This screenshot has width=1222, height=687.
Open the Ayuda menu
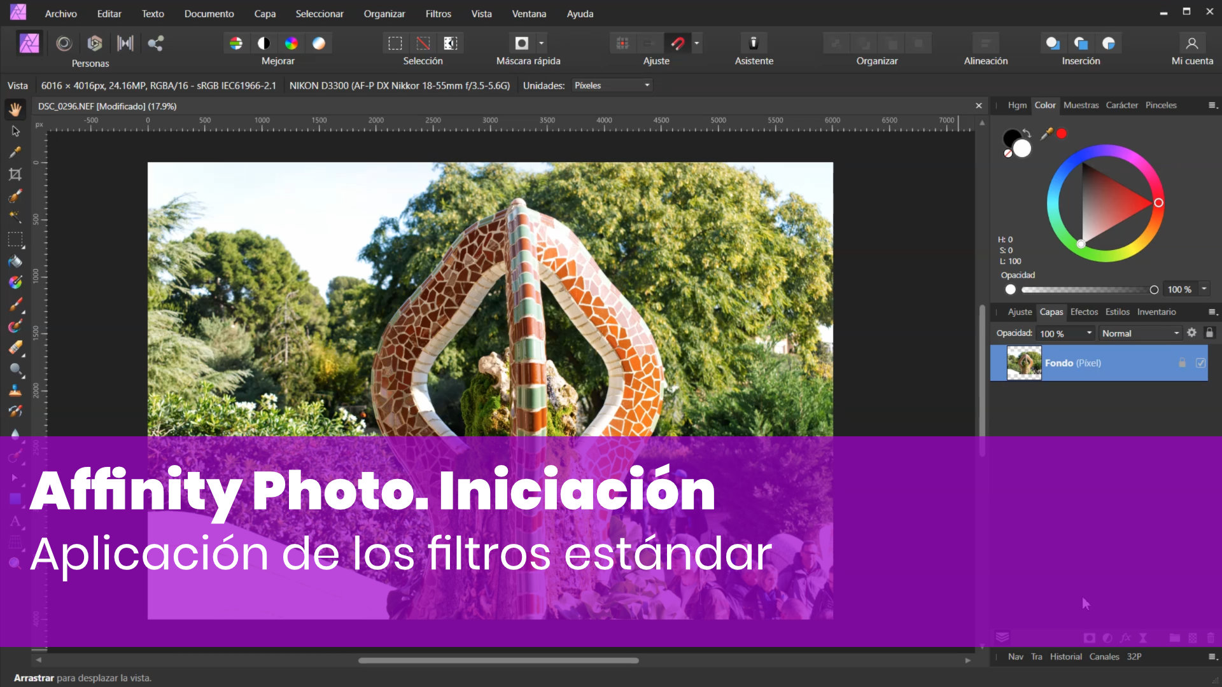[580, 13]
